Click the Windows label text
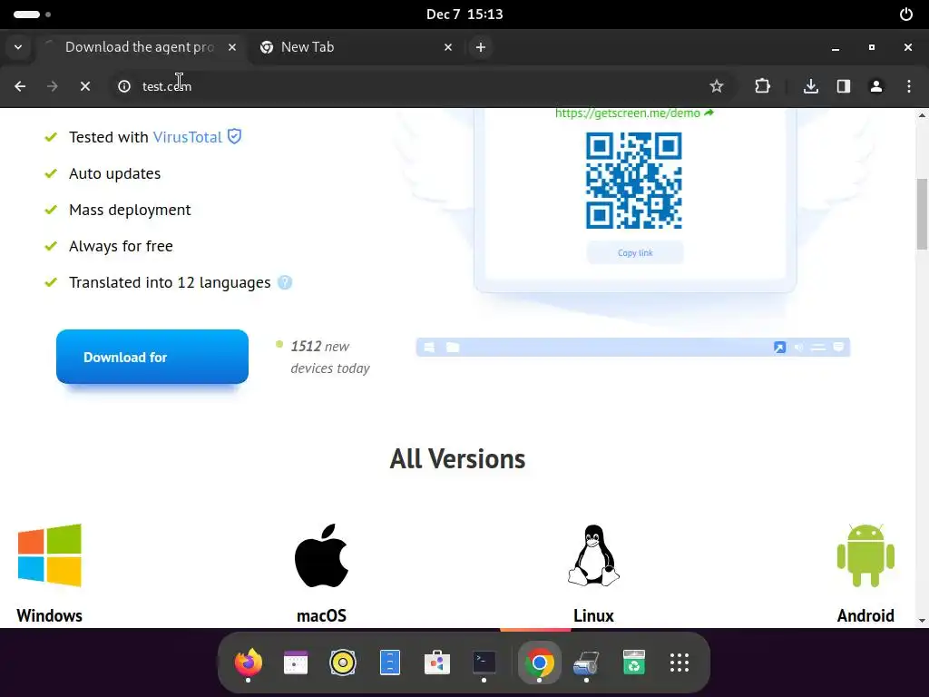Image resolution: width=929 pixels, height=697 pixels. click(50, 616)
